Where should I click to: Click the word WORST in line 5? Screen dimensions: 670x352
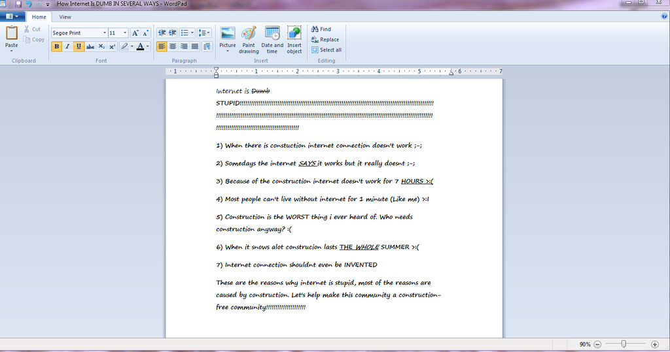click(x=297, y=217)
